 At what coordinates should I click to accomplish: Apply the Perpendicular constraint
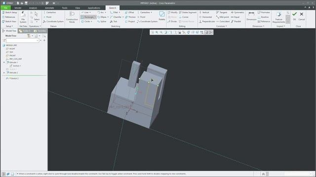click(207, 22)
